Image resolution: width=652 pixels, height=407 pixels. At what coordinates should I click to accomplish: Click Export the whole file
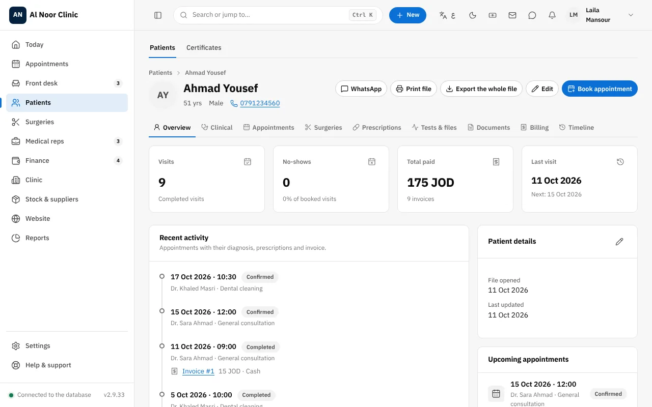481,89
